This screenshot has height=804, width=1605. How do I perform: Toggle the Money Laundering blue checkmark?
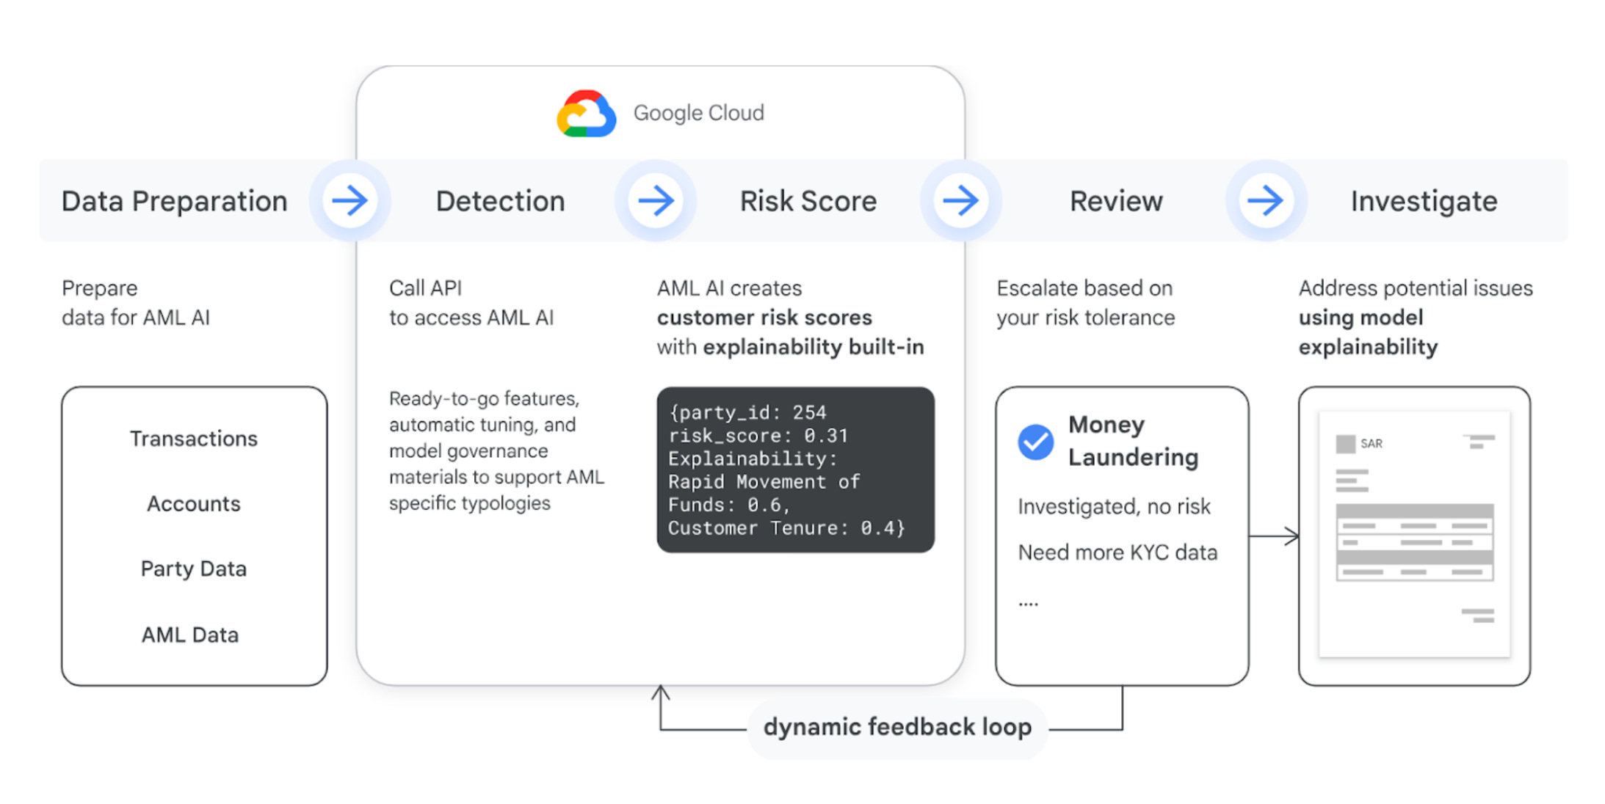1035,442
